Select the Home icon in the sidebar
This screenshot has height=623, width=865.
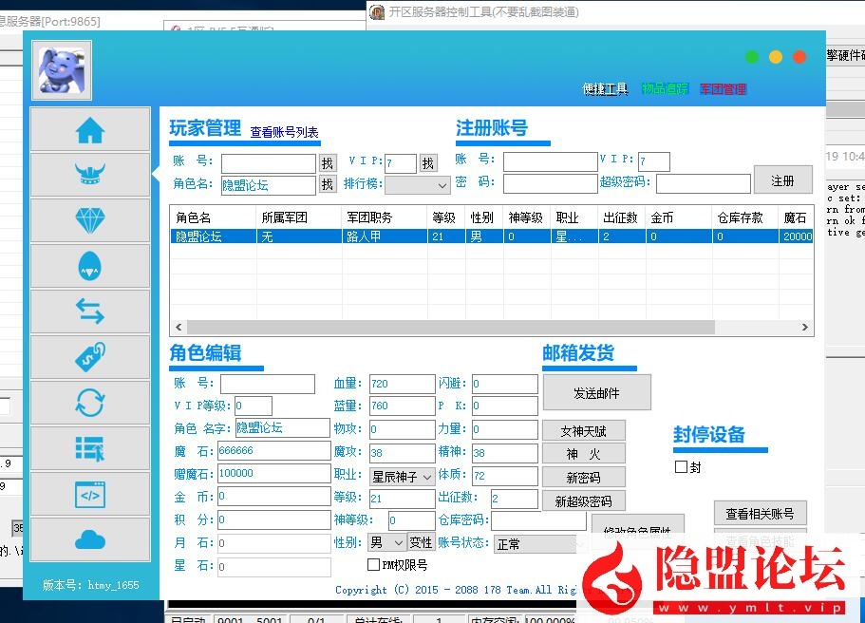[90, 130]
